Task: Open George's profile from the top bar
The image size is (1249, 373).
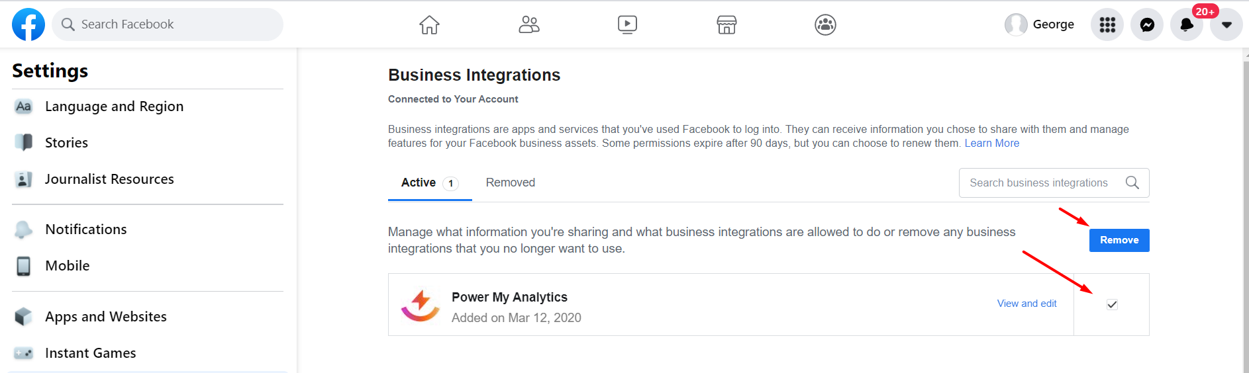Action: point(1040,24)
